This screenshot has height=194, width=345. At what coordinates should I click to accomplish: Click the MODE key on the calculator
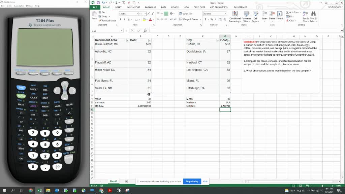33,90
